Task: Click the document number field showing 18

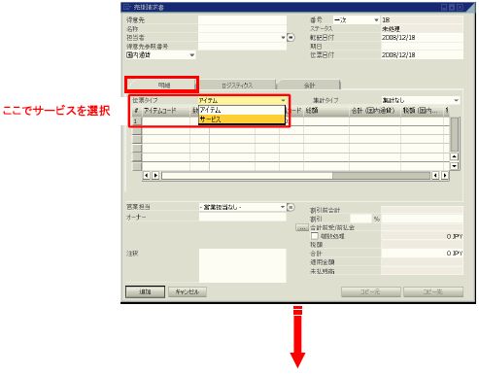Action: point(422,20)
